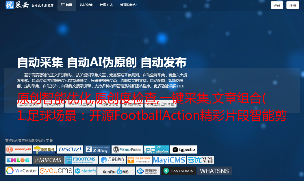This screenshot has height=181, width=304.
Task: Open 管理控制台 in the navigation bar
Action: pos(128,5)
